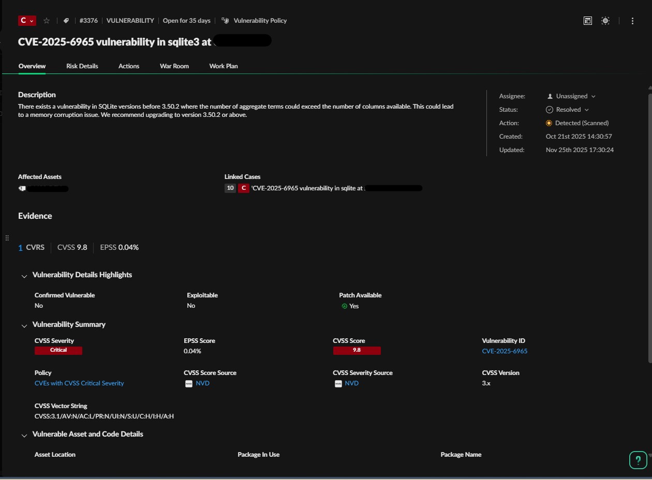The height and width of the screenshot is (480, 652).
Task: Open the CVE-2025-6965 Vulnerability ID link
Action: point(505,351)
